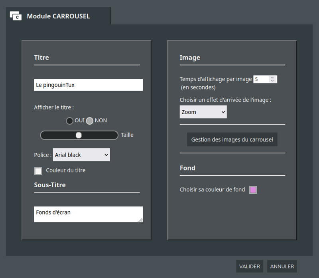Select the OUI radio button

69,121
